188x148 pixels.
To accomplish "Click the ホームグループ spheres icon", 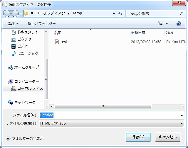I will 11,68.
